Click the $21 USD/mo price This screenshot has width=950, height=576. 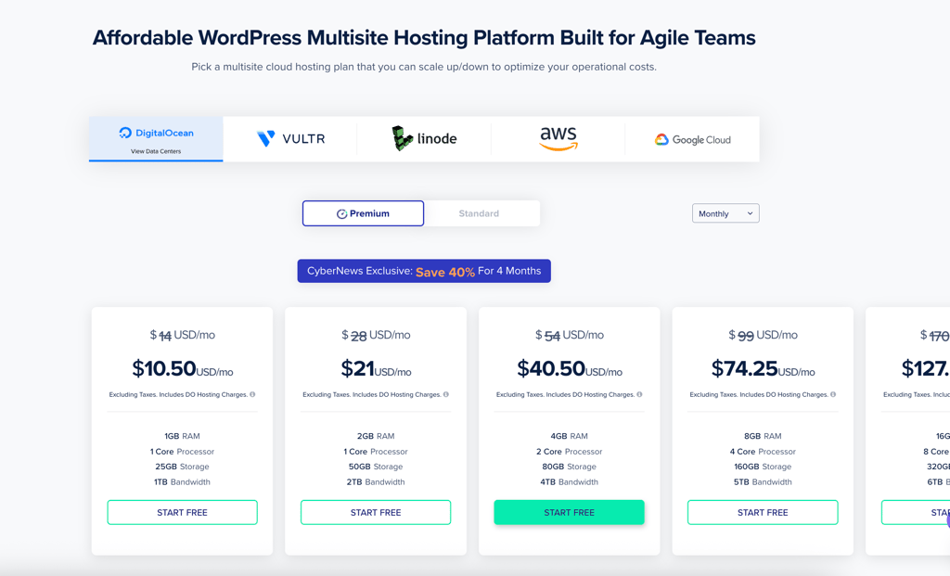coord(376,368)
